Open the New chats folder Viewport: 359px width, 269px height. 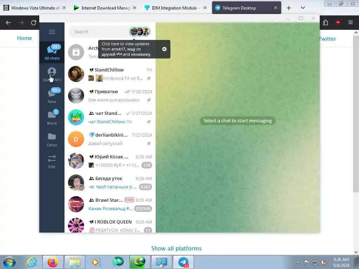coord(52,96)
